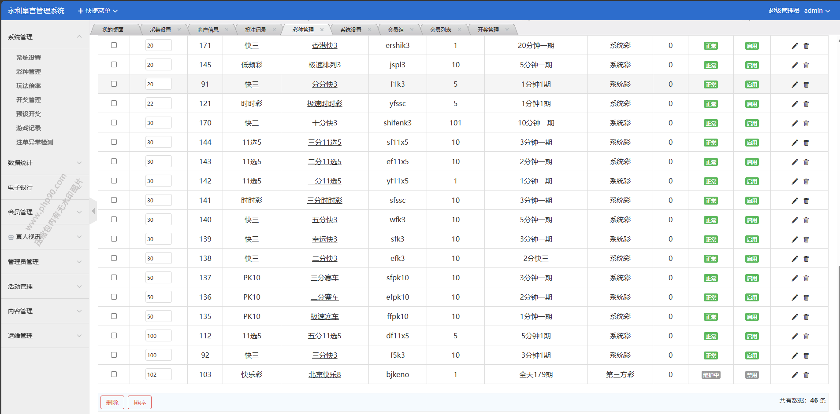The width and height of the screenshot is (840, 414).
Task: Click edit pencil icon for 北京快乐8
Action: point(795,375)
